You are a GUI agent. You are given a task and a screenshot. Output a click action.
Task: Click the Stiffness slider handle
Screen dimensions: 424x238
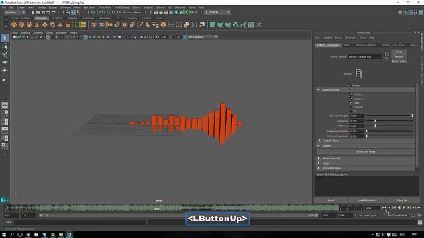(x=376, y=126)
